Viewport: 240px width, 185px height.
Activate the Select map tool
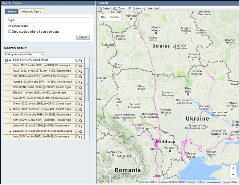(x=104, y=8)
